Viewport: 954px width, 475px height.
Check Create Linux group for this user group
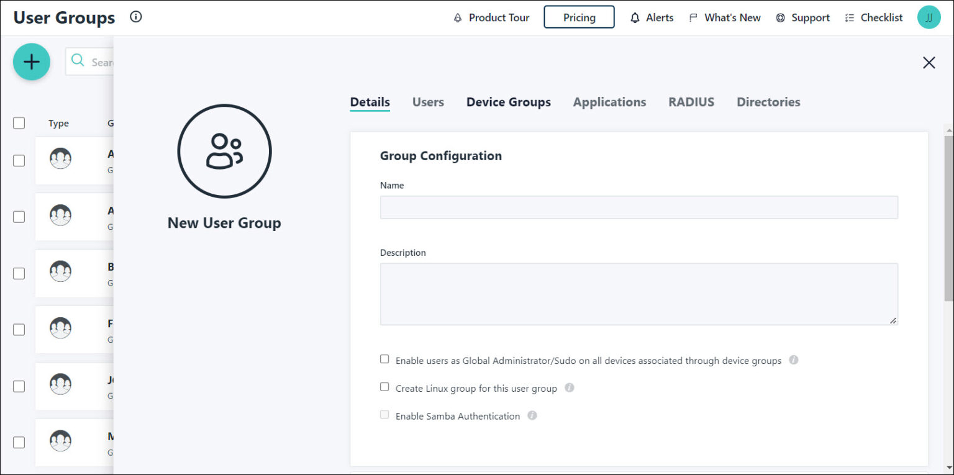(x=384, y=386)
